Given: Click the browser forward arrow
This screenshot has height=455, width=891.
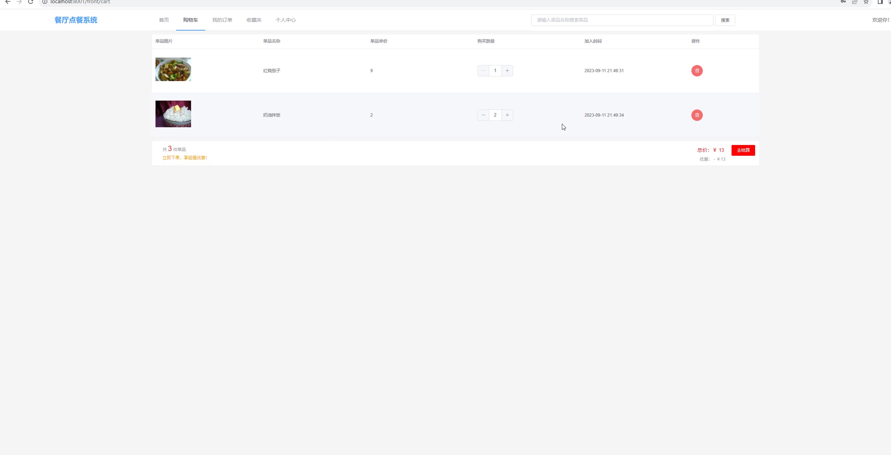Looking at the screenshot, I should (x=19, y=2).
